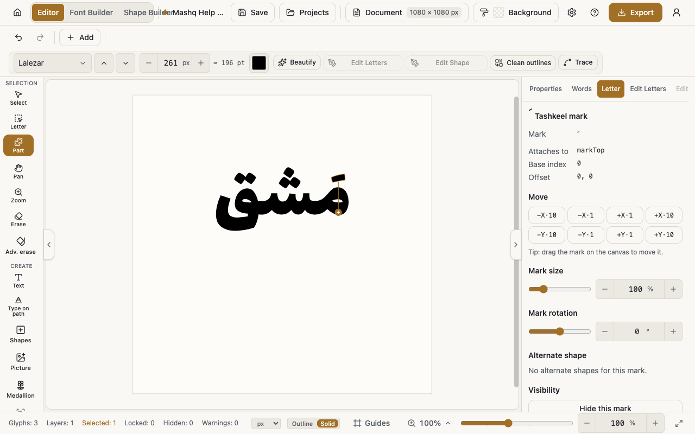Select the Text creation tool

18,280
